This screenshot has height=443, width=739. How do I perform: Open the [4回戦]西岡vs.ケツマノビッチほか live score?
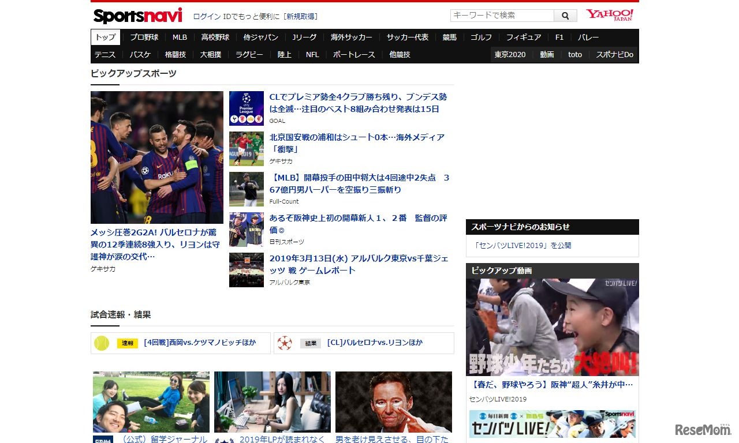pyautogui.click(x=200, y=343)
